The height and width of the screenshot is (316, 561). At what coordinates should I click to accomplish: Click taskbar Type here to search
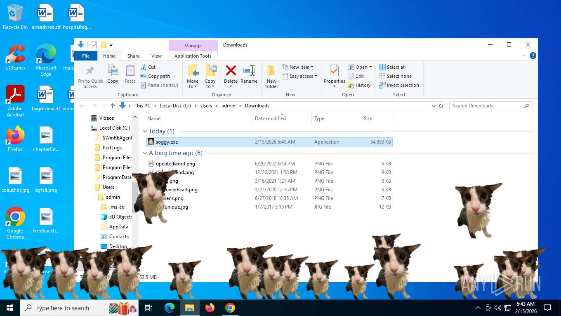(x=80, y=308)
